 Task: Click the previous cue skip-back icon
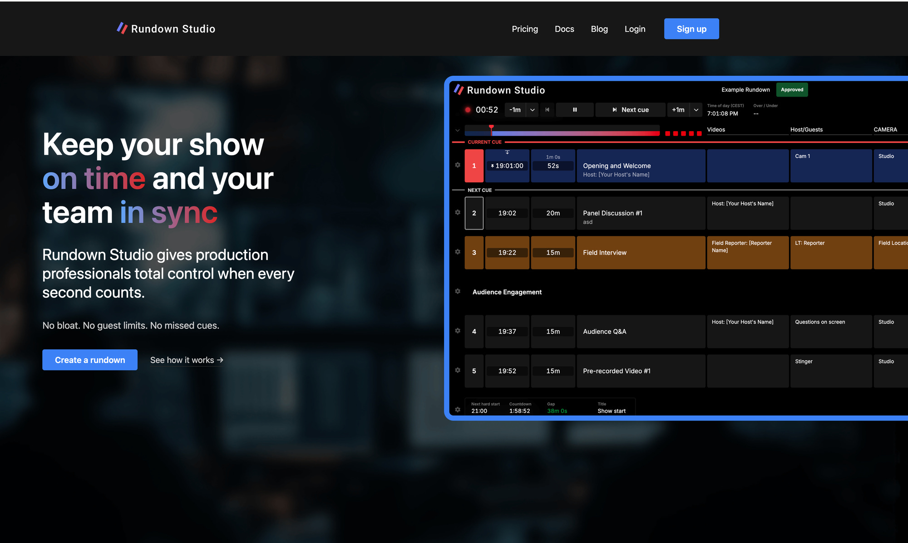click(547, 110)
